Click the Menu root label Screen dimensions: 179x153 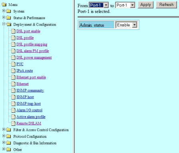click(13, 5)
